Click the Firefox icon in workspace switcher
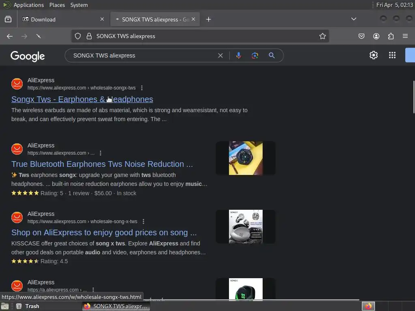The width and height of the screenshot is (415, 311). 368,306
